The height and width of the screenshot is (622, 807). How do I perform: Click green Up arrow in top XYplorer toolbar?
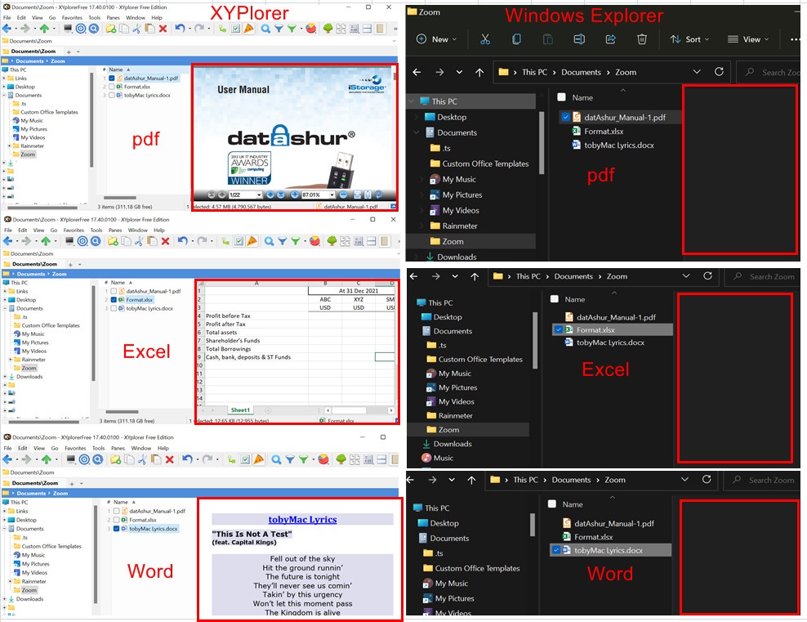point(45,29)
